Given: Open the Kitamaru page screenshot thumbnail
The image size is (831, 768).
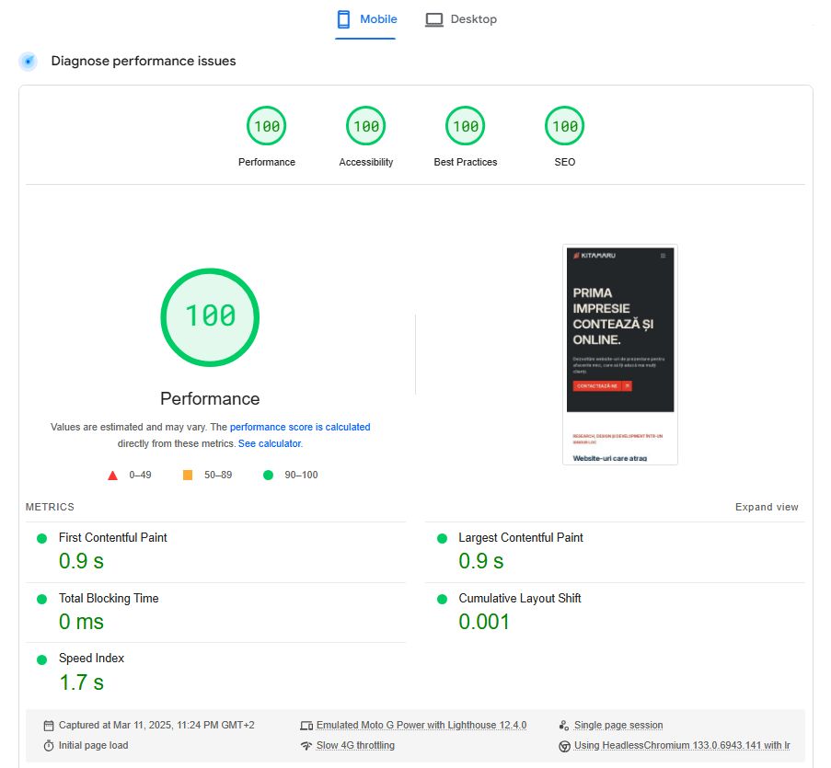Looking at the screenshot, I should (619, 354).
